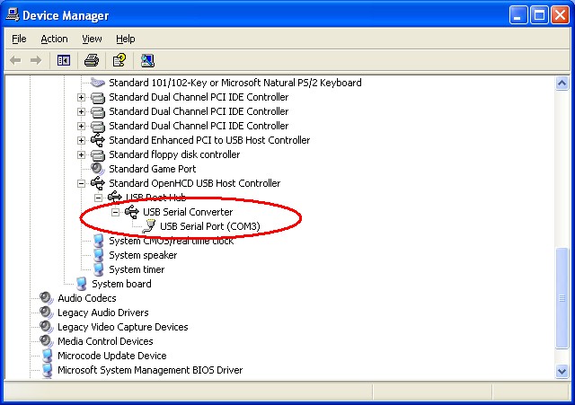
Task: Click the System speaker icon
Action: click(x=98, y=255)
